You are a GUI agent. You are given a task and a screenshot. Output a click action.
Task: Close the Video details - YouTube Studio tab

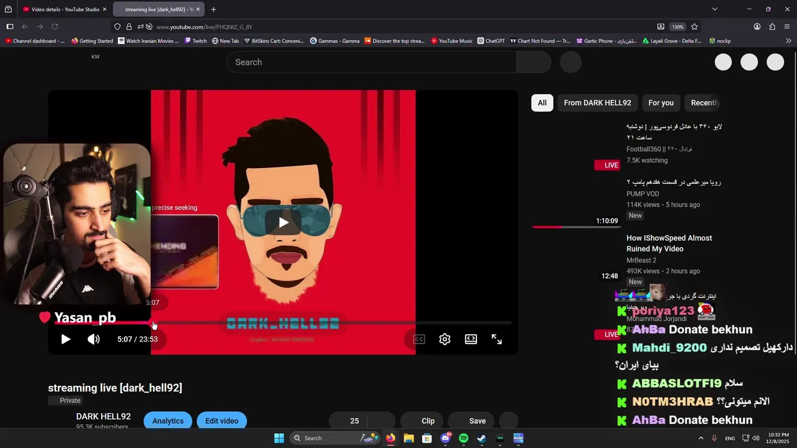click(105, 9)
